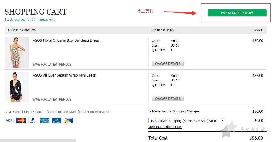The image size is (274, 142).
Task: Save the Floral Origami Dress for later
Action: coord(45,65)
